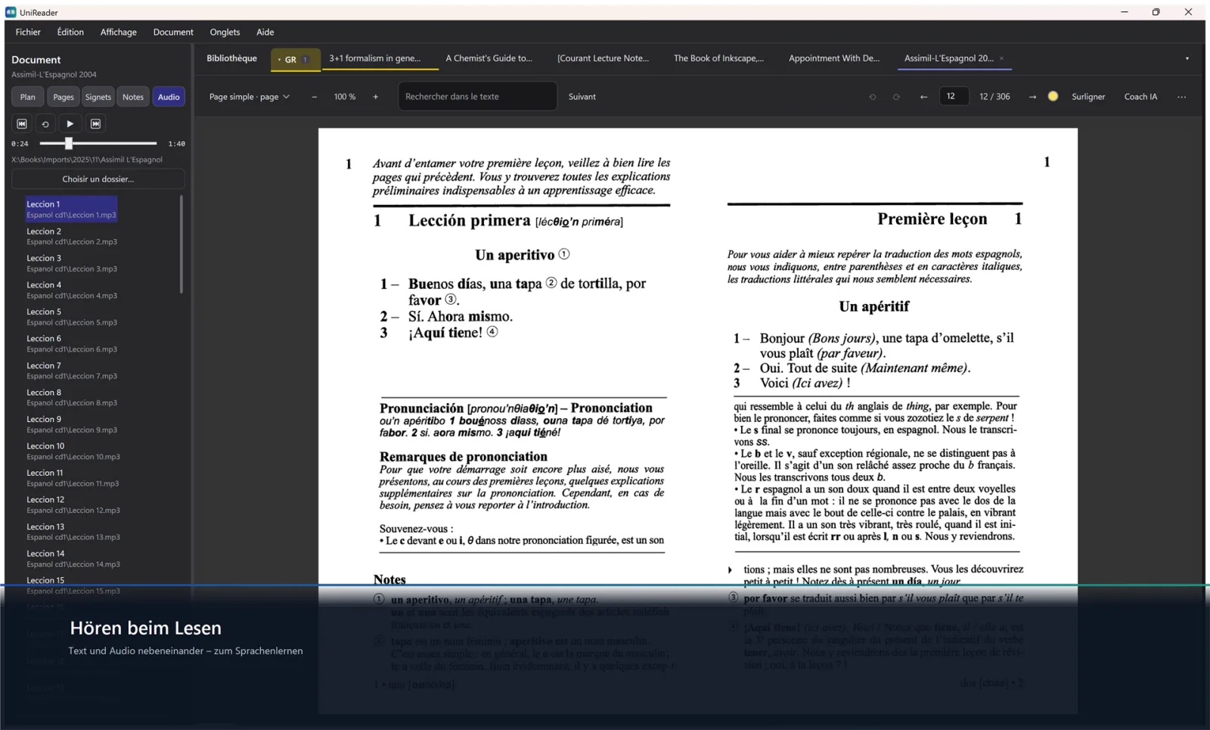
Task: Pick the yellow highlight color swatch
Action: 1053,96
